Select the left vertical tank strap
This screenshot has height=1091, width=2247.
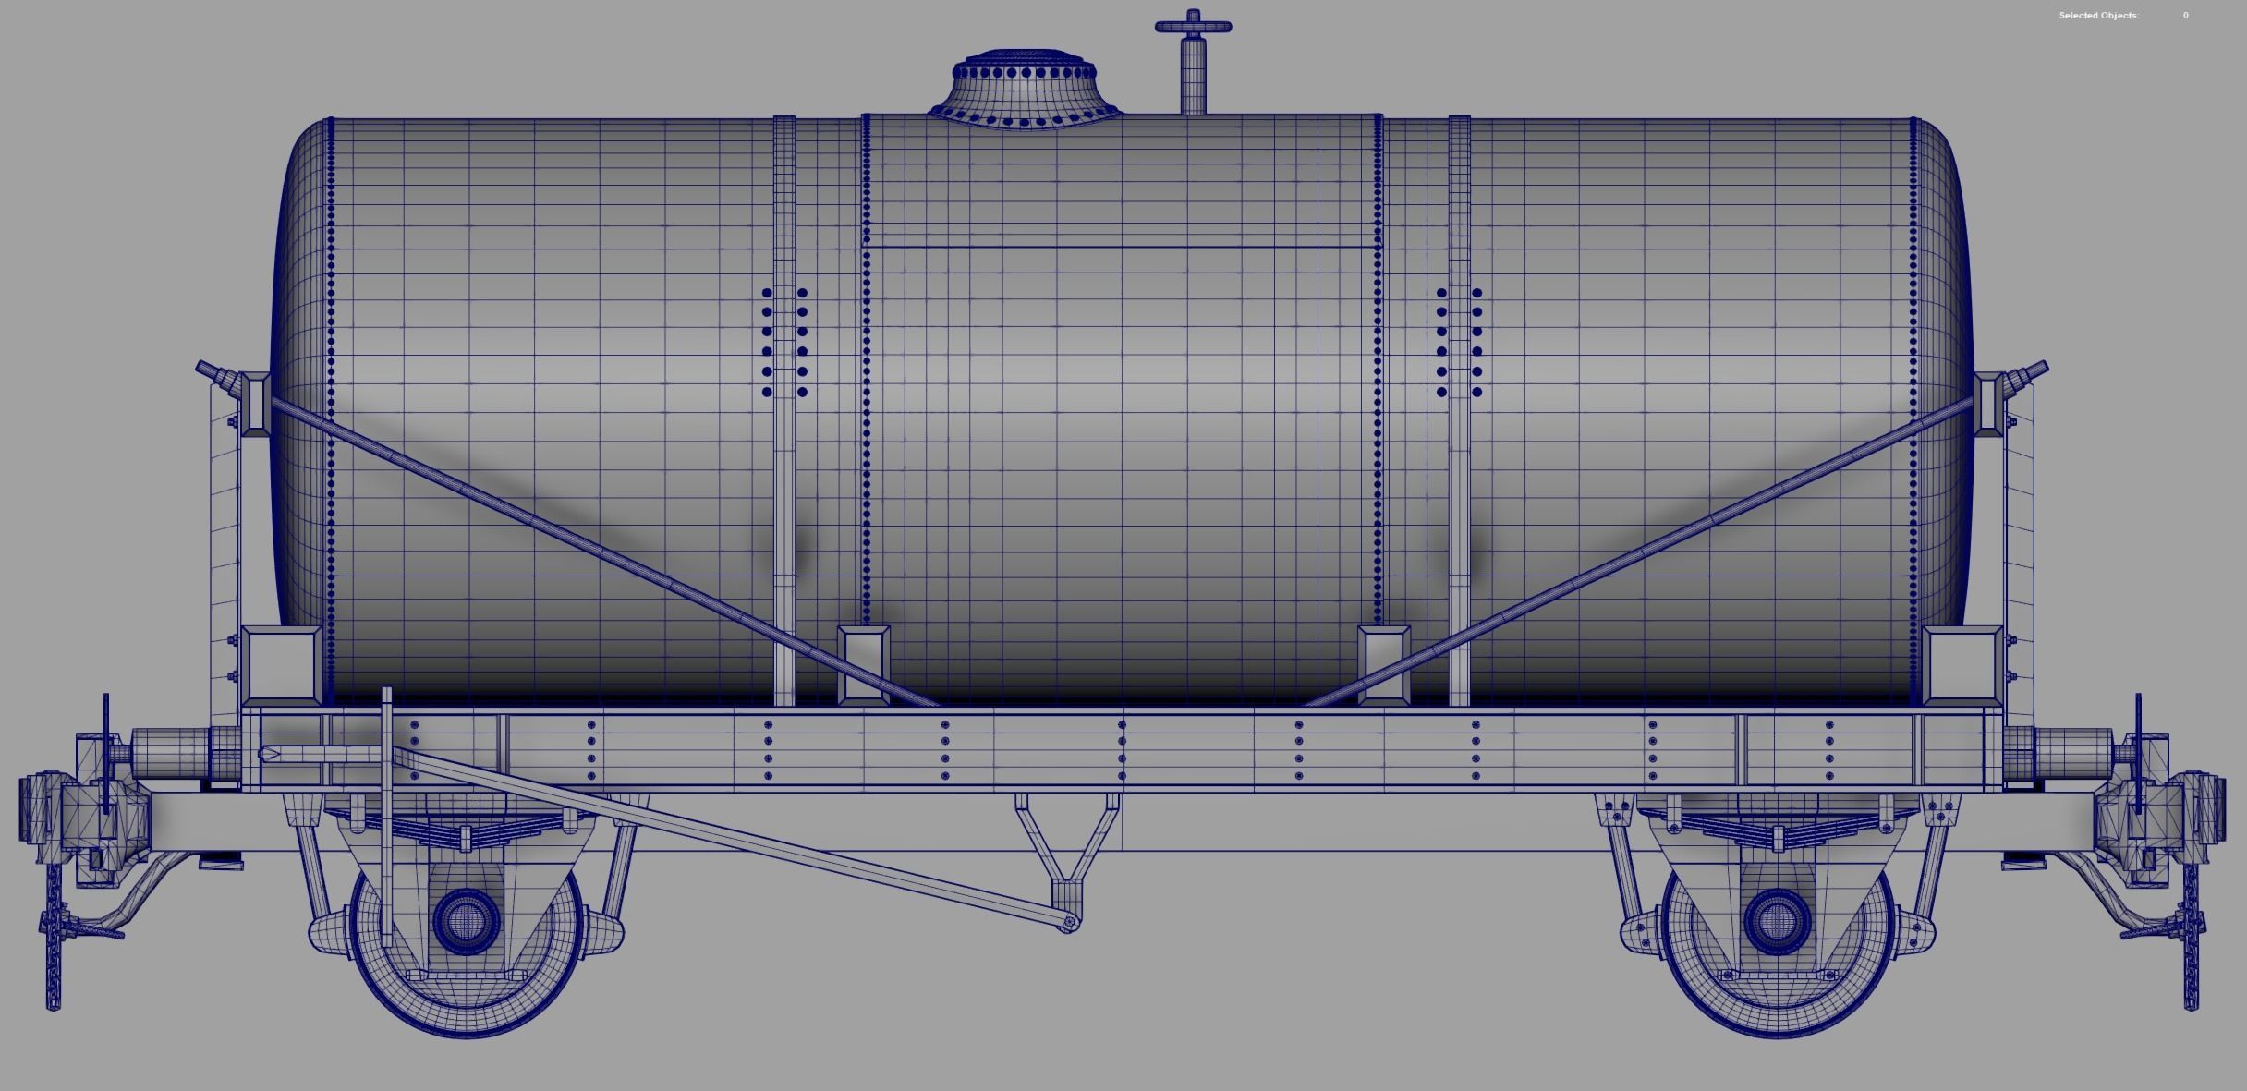click(784, 411)
